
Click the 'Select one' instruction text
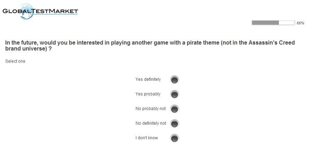tap(15, 61)
